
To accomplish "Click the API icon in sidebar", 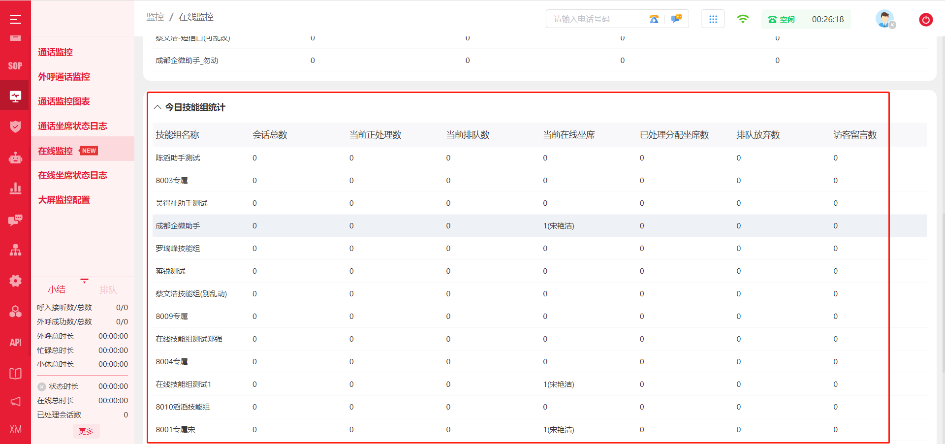I will coord(15,343).
